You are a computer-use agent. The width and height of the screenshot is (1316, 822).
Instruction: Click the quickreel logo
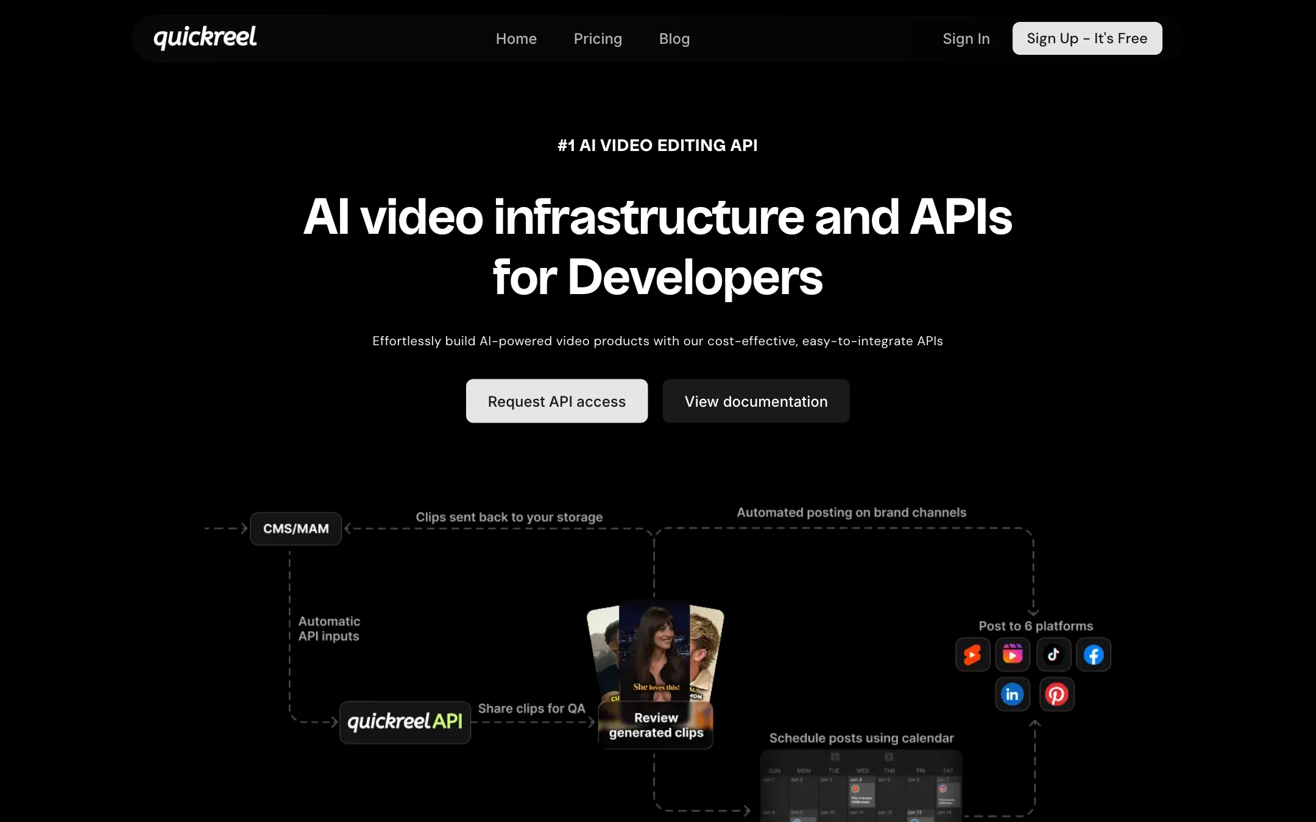(x=205, y=38)
